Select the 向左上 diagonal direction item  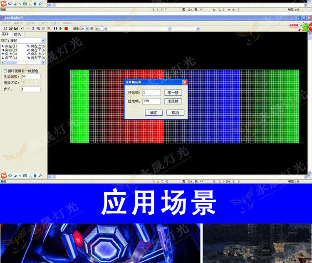click(36, 46)
